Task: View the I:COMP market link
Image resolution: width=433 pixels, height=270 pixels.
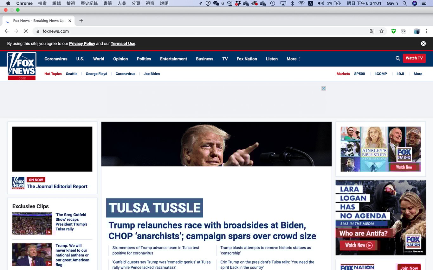Action: 381,74
